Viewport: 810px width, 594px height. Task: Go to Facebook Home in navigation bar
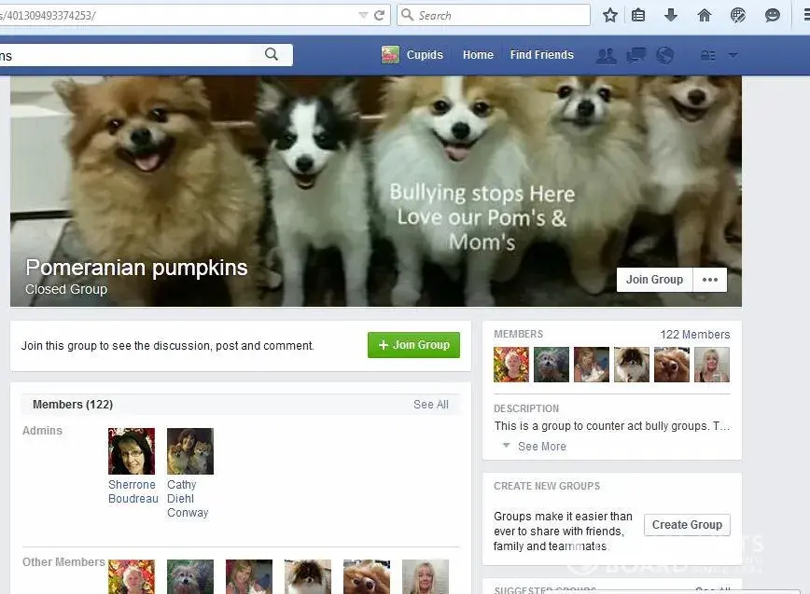click(x=478, y=55)
